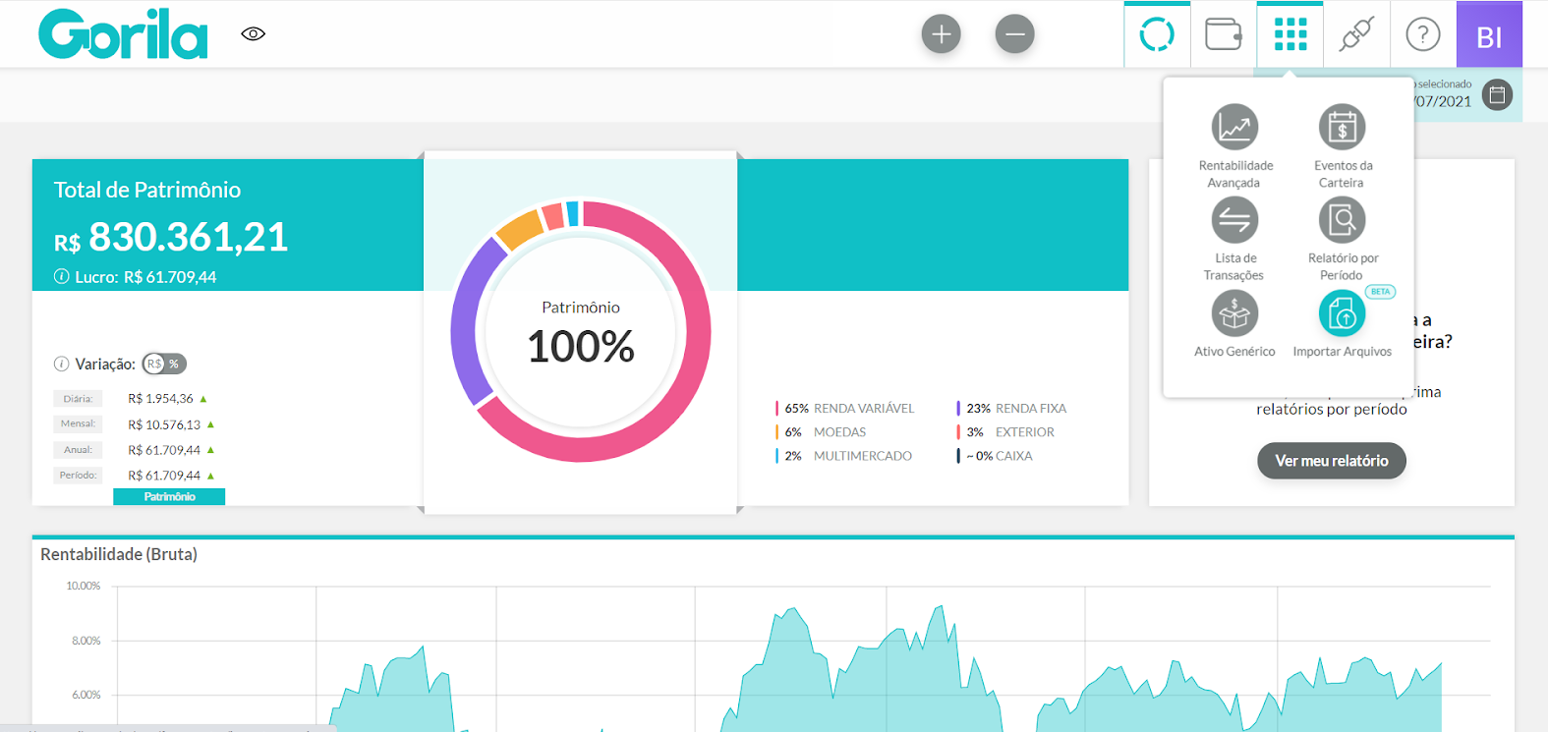Click the Lucro info icon

coord(61,276)
